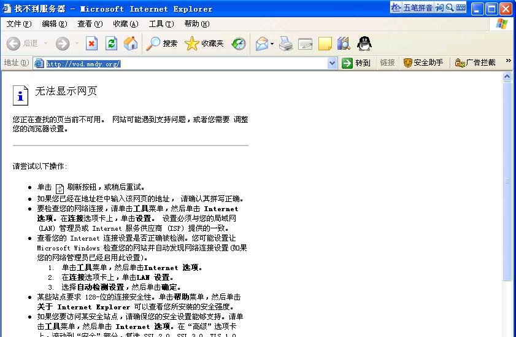Click the text 在连接选项卡上，单击LAN 设置
Image resolution: width=516 pixels, height=337 pixels.
click(x=117, y=277)
